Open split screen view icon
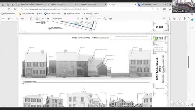The height and width of the screenshot is (110, 195). click(165, 9)
